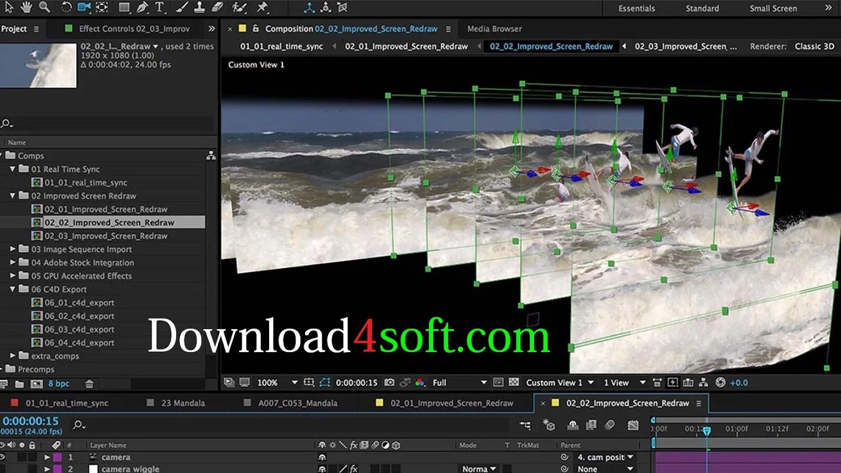The image size is (841, 473).
Task: Select the Brush tool
Action: pyautogui.click(x=182, y=7)
